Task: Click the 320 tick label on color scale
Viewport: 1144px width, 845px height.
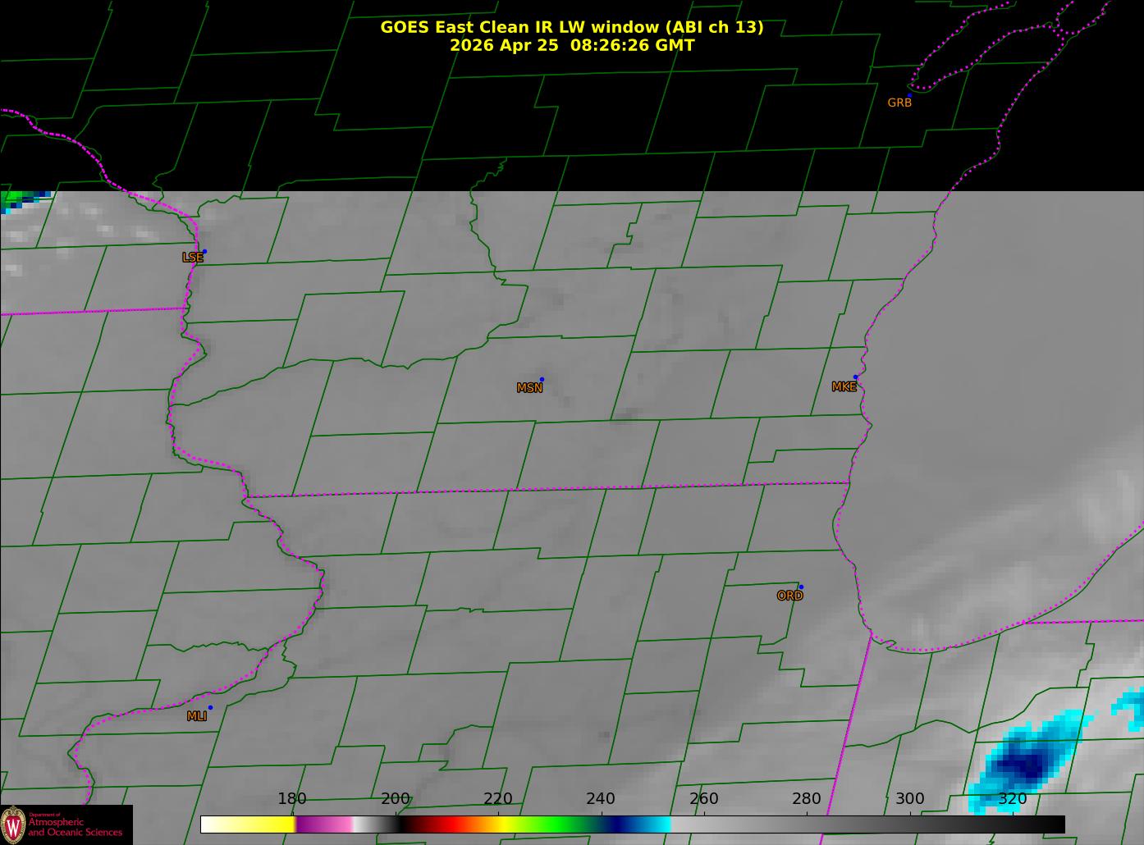Action: (1013, 799)
